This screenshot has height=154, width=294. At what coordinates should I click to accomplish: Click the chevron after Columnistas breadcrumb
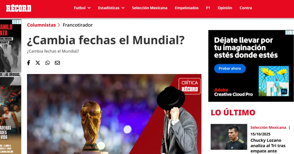[x=59, y=25]
